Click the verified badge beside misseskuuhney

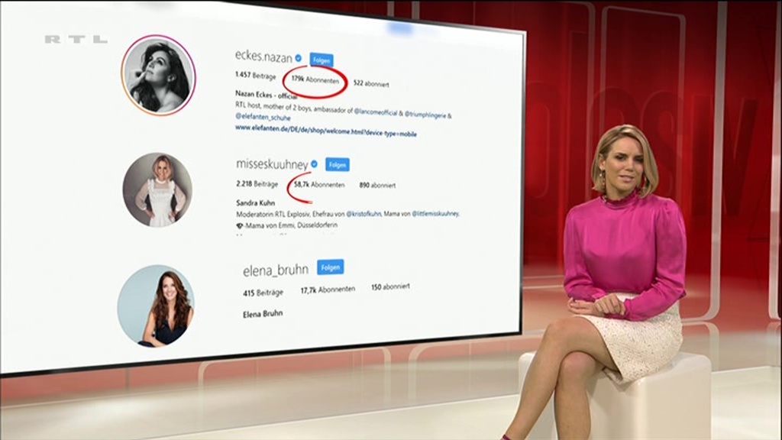coord(314,163)
